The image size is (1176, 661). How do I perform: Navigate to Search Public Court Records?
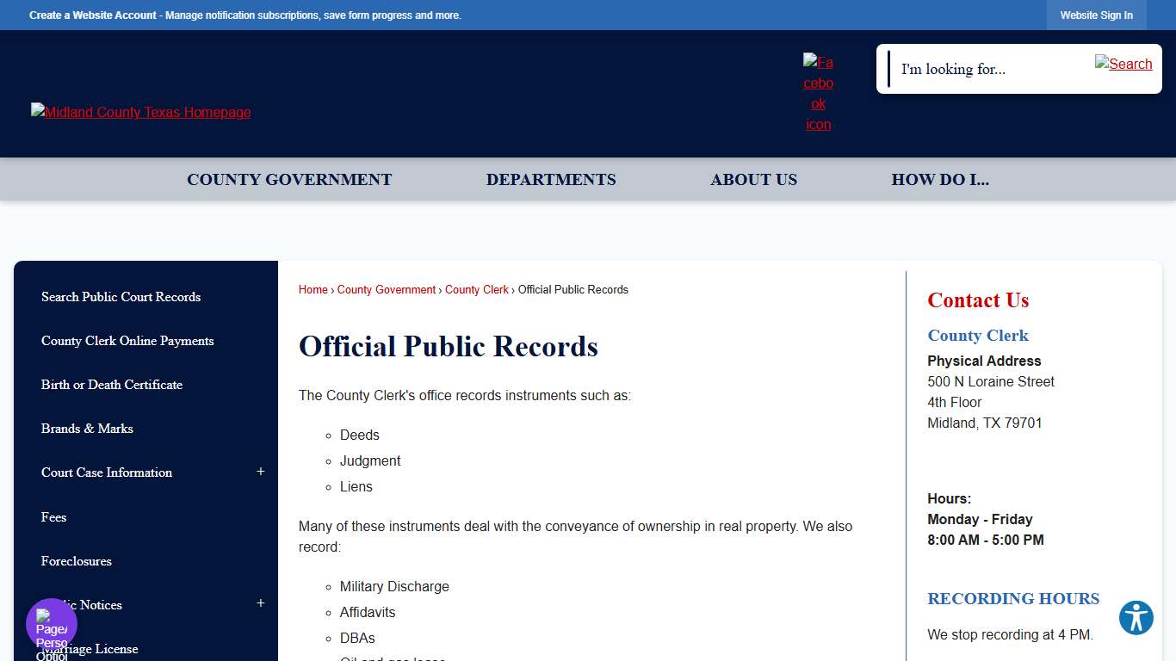coord(121,297)
